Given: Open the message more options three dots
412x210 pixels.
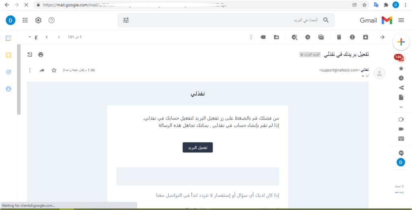Looking at the screenshot, I should tap(30, 70).
